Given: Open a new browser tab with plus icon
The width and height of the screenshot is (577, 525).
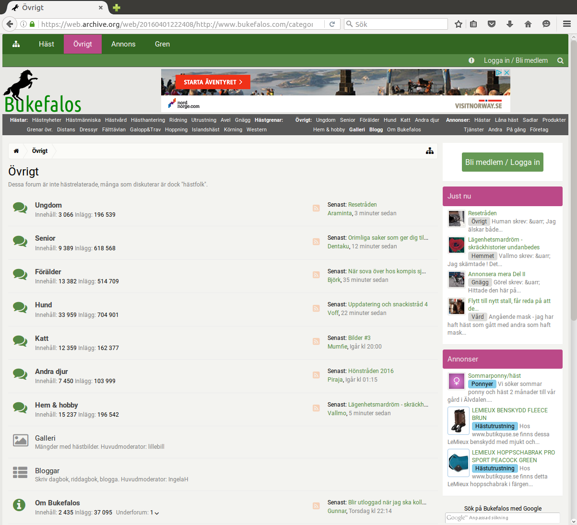Looking at the screenshot, I should (117, 8).
